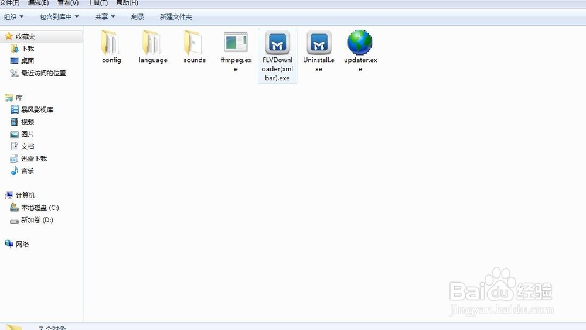Click the "language" folder name text
586x330 pixels.
click(x=153, y=60)
